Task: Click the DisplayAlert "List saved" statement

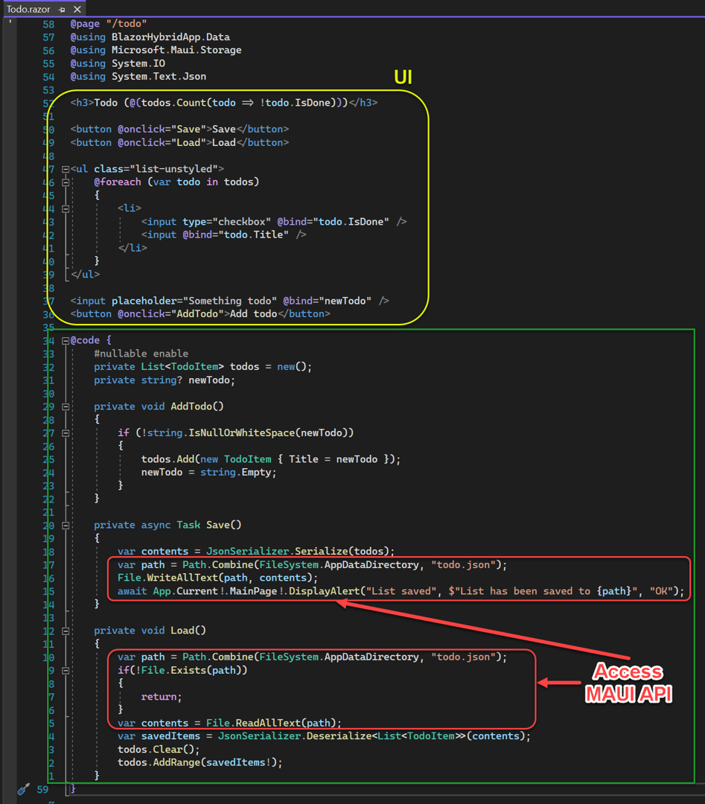Action: (x=401, y=591)
